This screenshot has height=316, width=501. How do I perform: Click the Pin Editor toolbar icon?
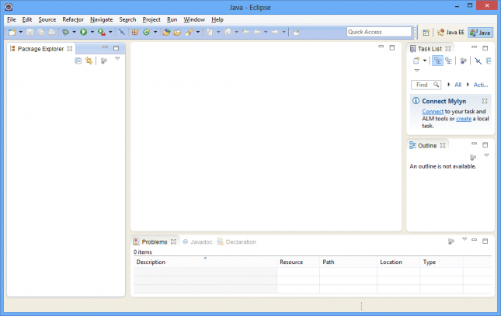297,32
